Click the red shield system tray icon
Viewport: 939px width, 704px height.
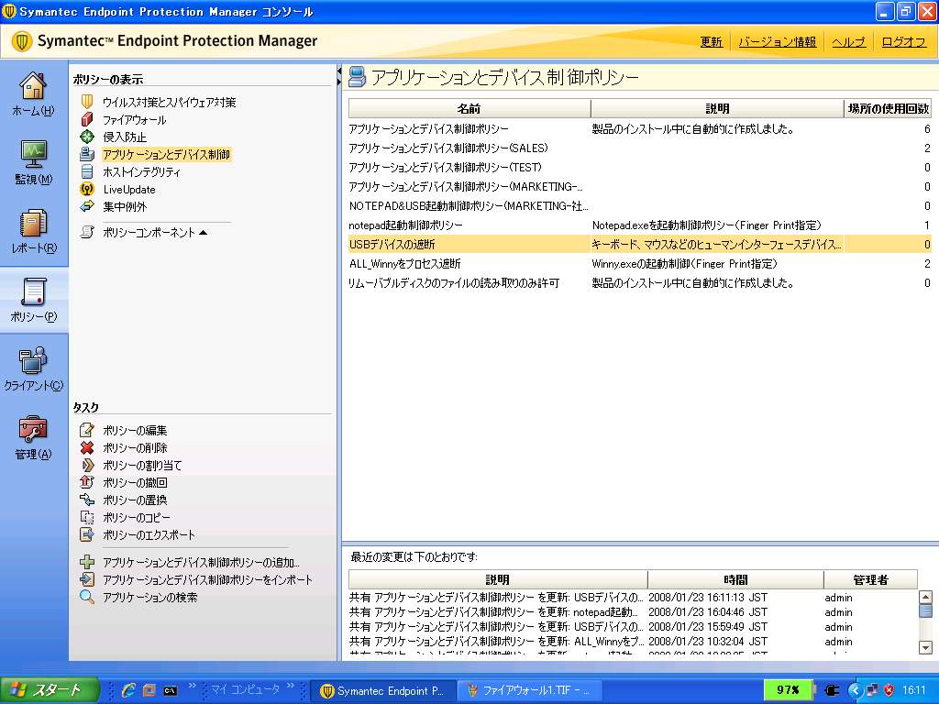[x=889, y=690]
